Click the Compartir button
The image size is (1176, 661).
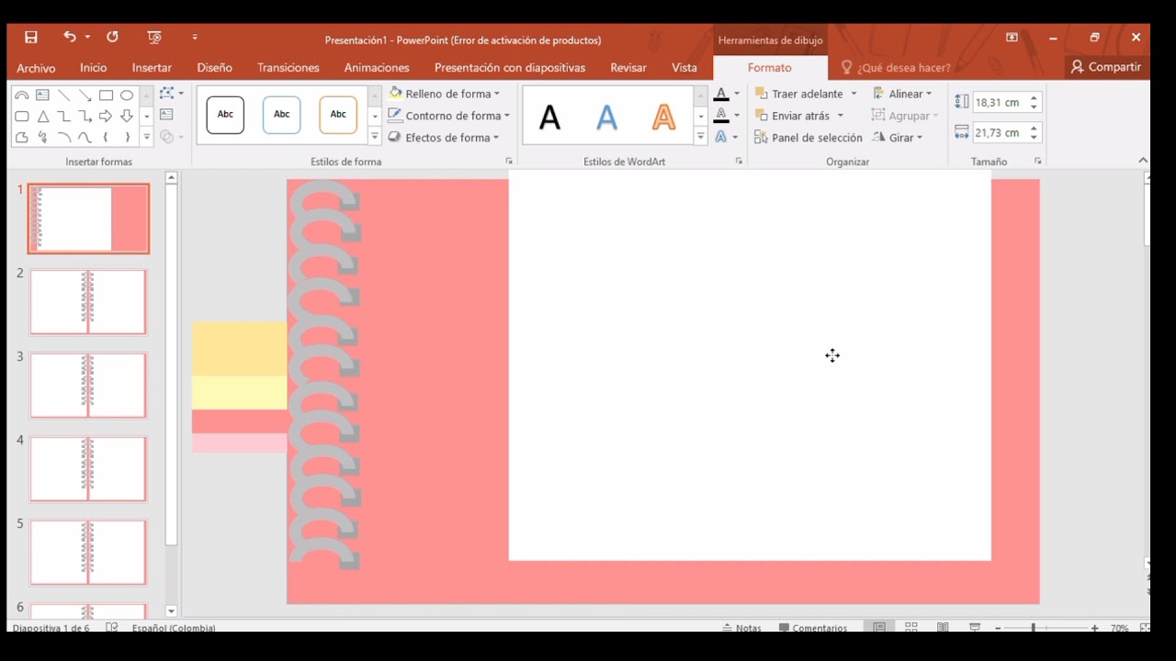(x=1106, y=67)
